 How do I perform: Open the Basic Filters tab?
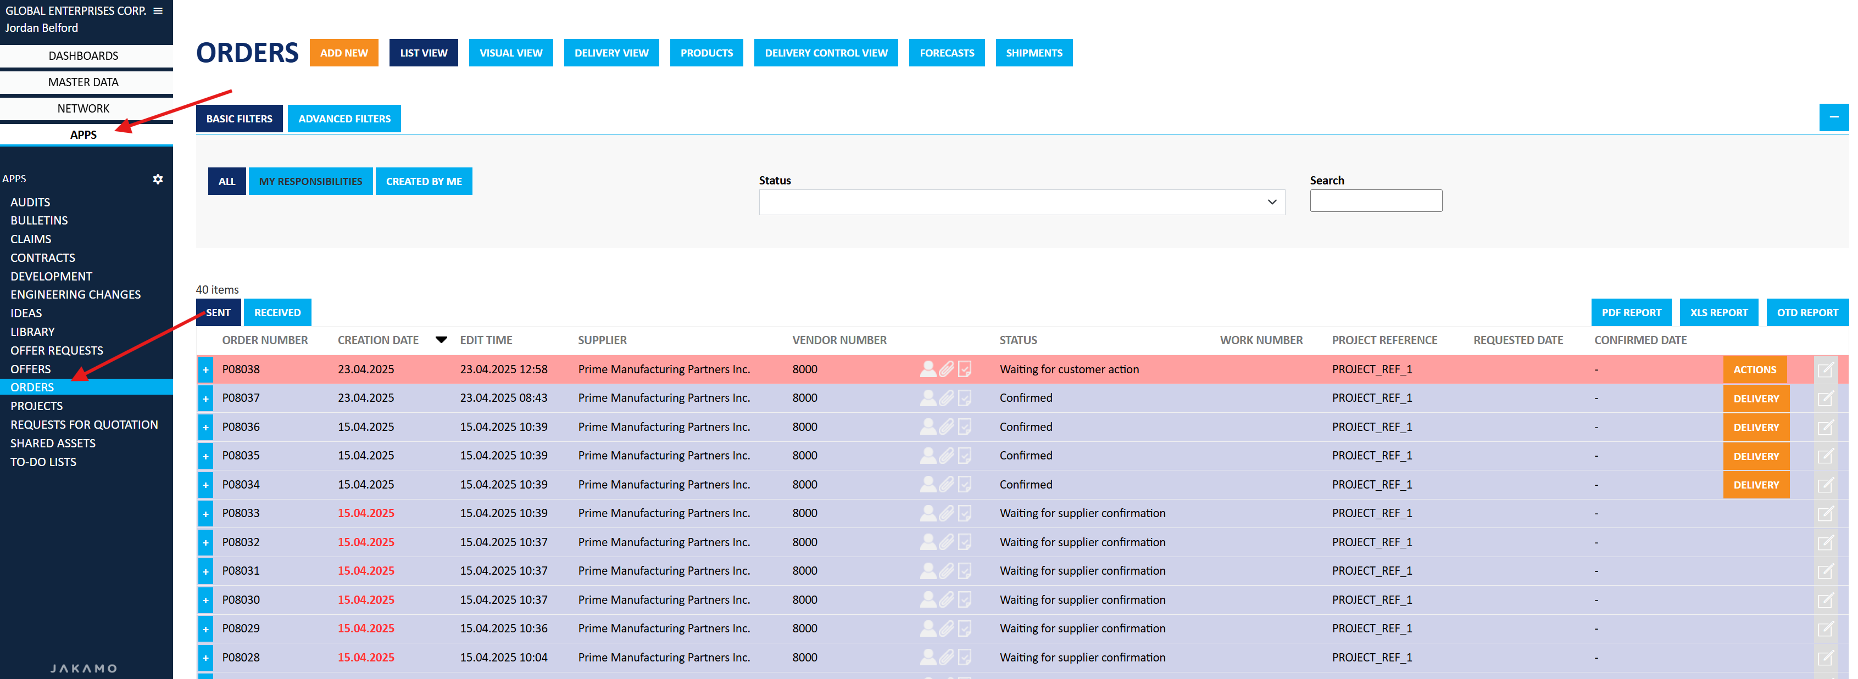pyautogui.click(x=239, y=118)
